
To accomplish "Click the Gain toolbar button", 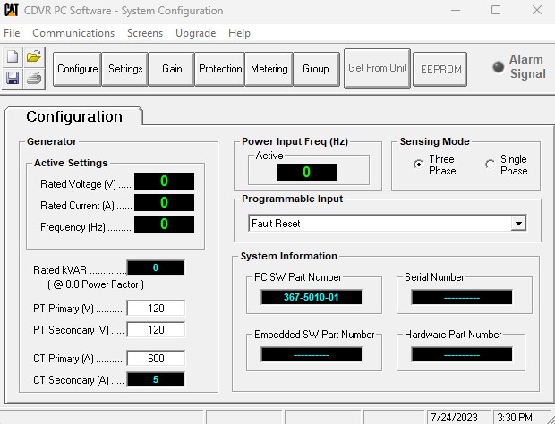I will [x=172, y=69].
